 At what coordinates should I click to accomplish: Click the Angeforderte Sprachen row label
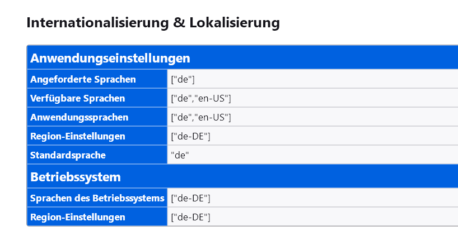[x=83, y=79]
